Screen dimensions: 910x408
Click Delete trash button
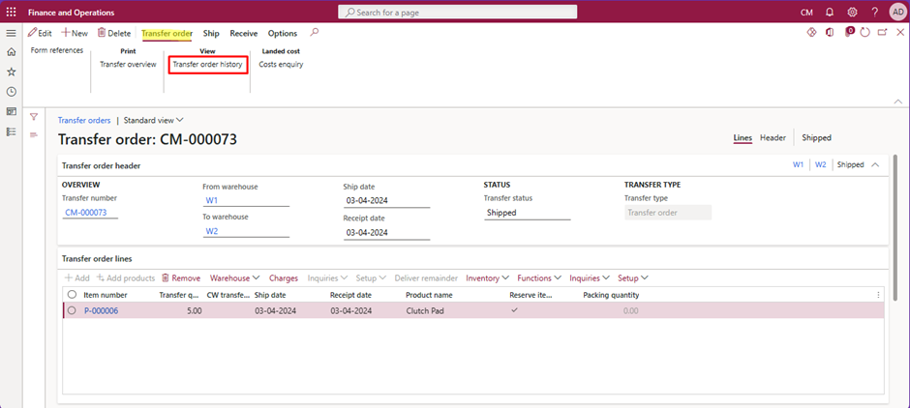tap(114, 33)
